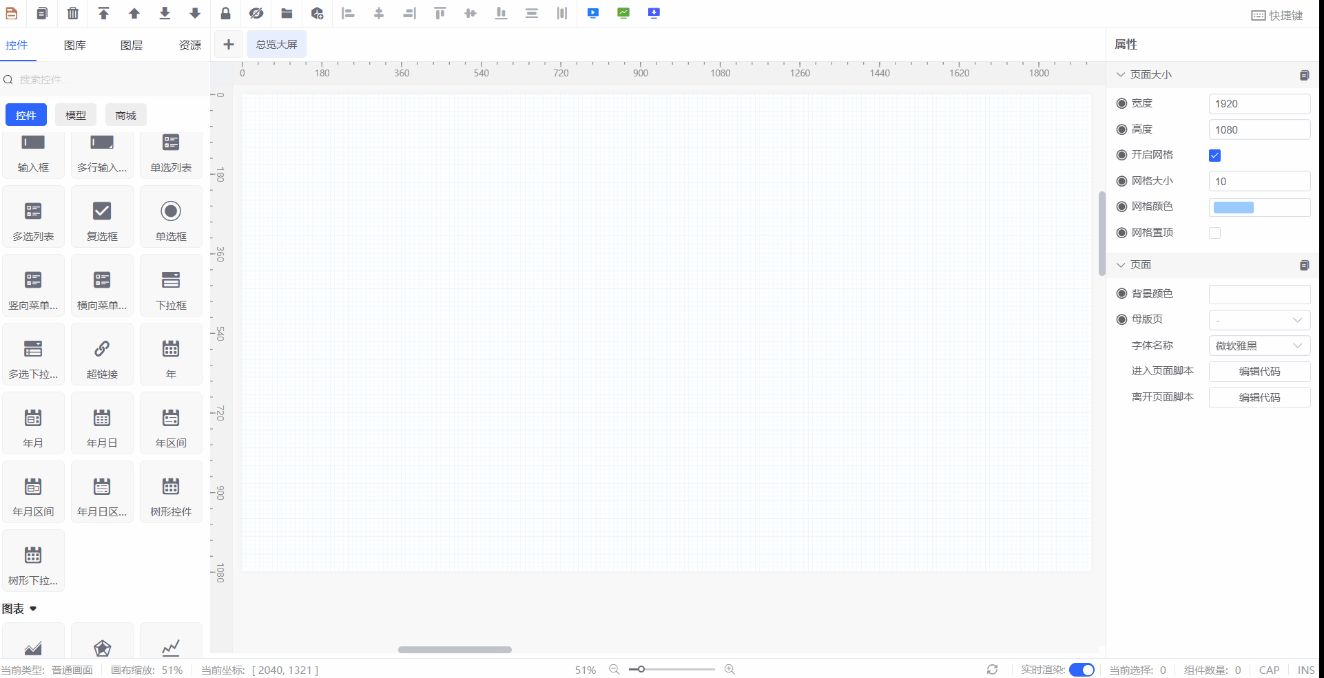
Task: Open the 网格颜色 color swatch
Action: (1233, 207)
